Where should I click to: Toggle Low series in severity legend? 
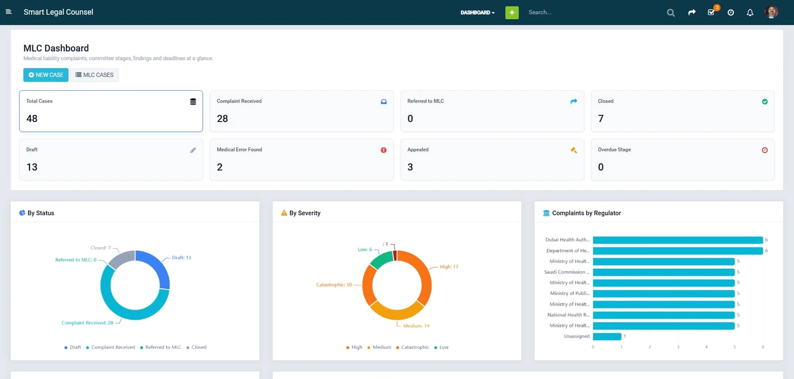[x=441, y=347]
